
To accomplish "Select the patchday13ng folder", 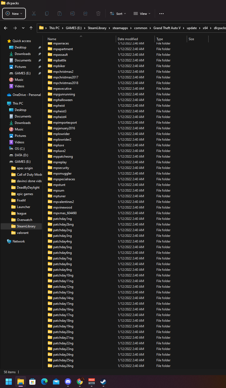I will pos(63,292).
